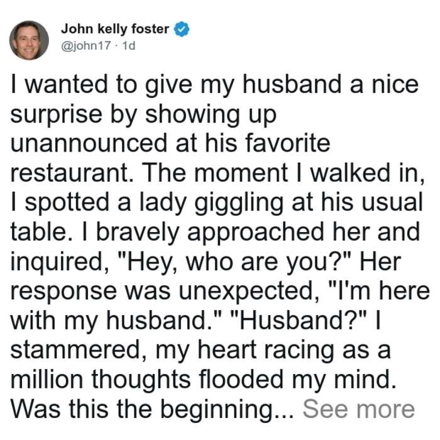
Task: Select the line 'stammered, my heart racing'
Action: (201, 351)
